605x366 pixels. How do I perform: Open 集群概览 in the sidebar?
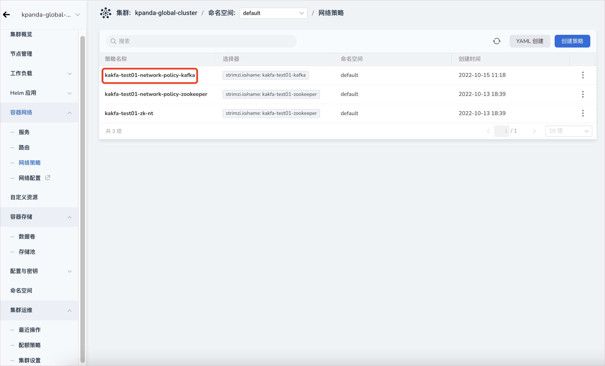coord(21,34)
